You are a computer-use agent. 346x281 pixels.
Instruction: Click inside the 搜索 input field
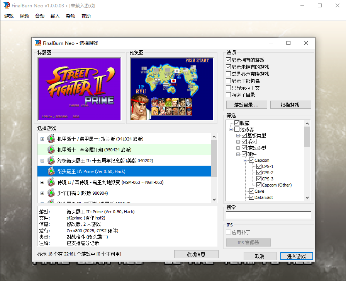[x=268, y=215]
